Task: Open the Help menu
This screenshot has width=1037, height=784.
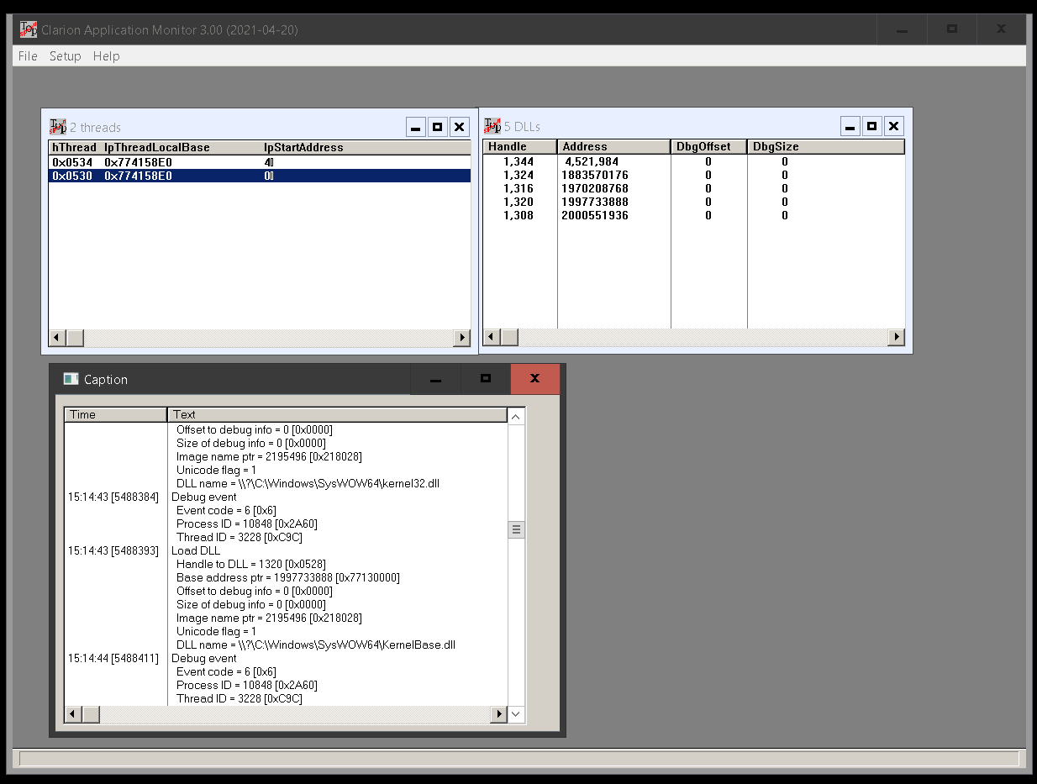Action: coord(106,56)
